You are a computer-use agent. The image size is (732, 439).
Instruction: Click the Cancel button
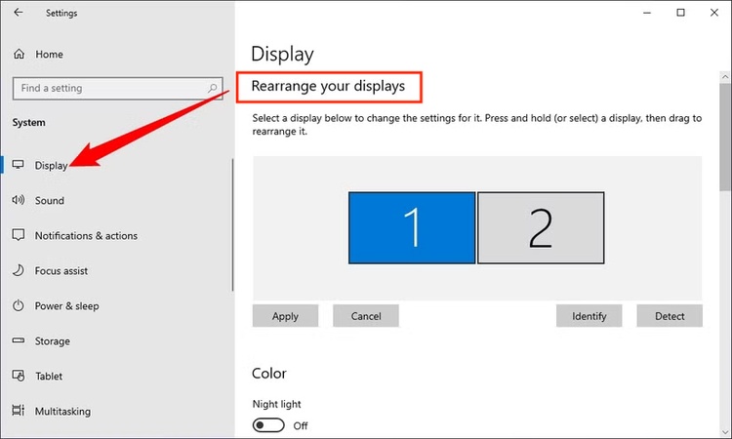pos(366,316)
